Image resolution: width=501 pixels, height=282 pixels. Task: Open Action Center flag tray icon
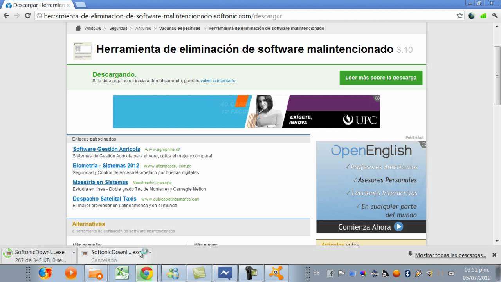pyautogui.click(x=341, y=273)
